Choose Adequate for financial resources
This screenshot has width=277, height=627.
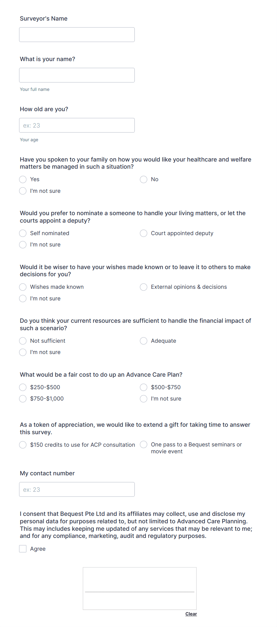point(144,341)
